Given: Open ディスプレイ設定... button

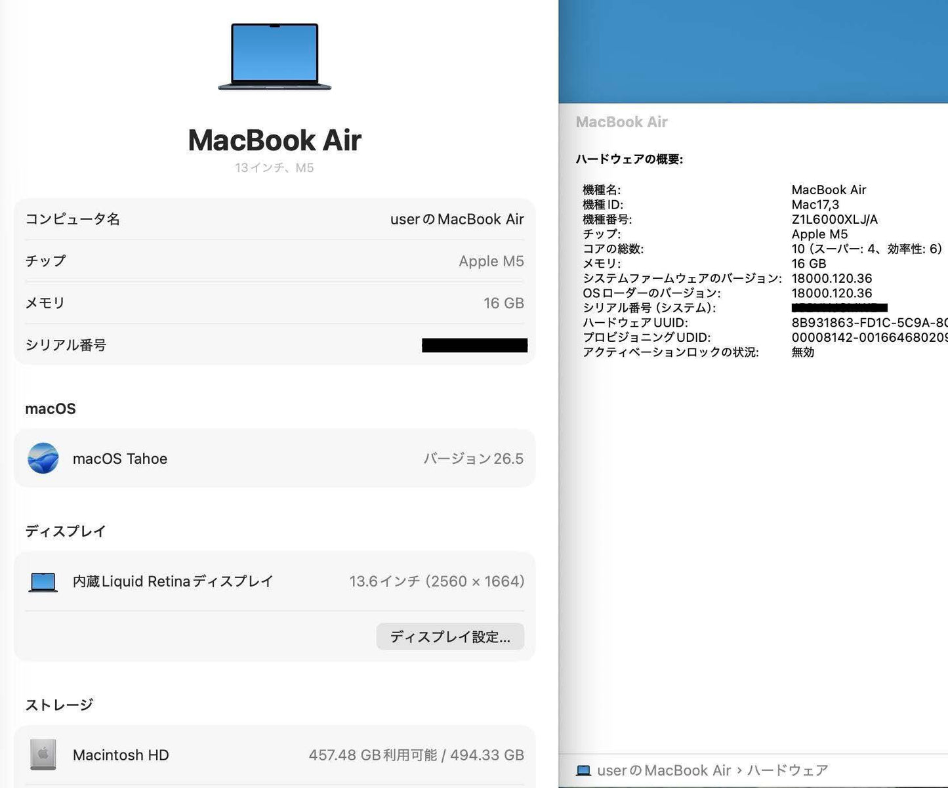Looking at the screenshot, I should 450,636.
